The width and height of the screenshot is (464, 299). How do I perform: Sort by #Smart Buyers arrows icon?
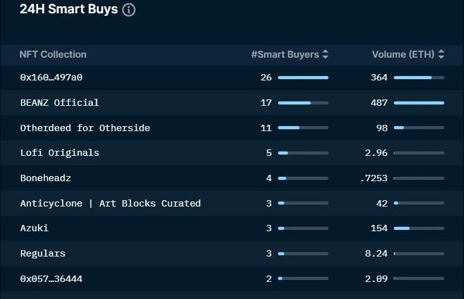(325, 54)
